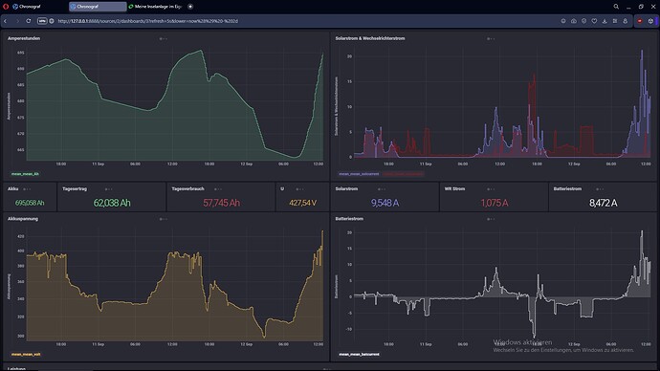Open Akkuspannung panel options dots

coord(163,219)
